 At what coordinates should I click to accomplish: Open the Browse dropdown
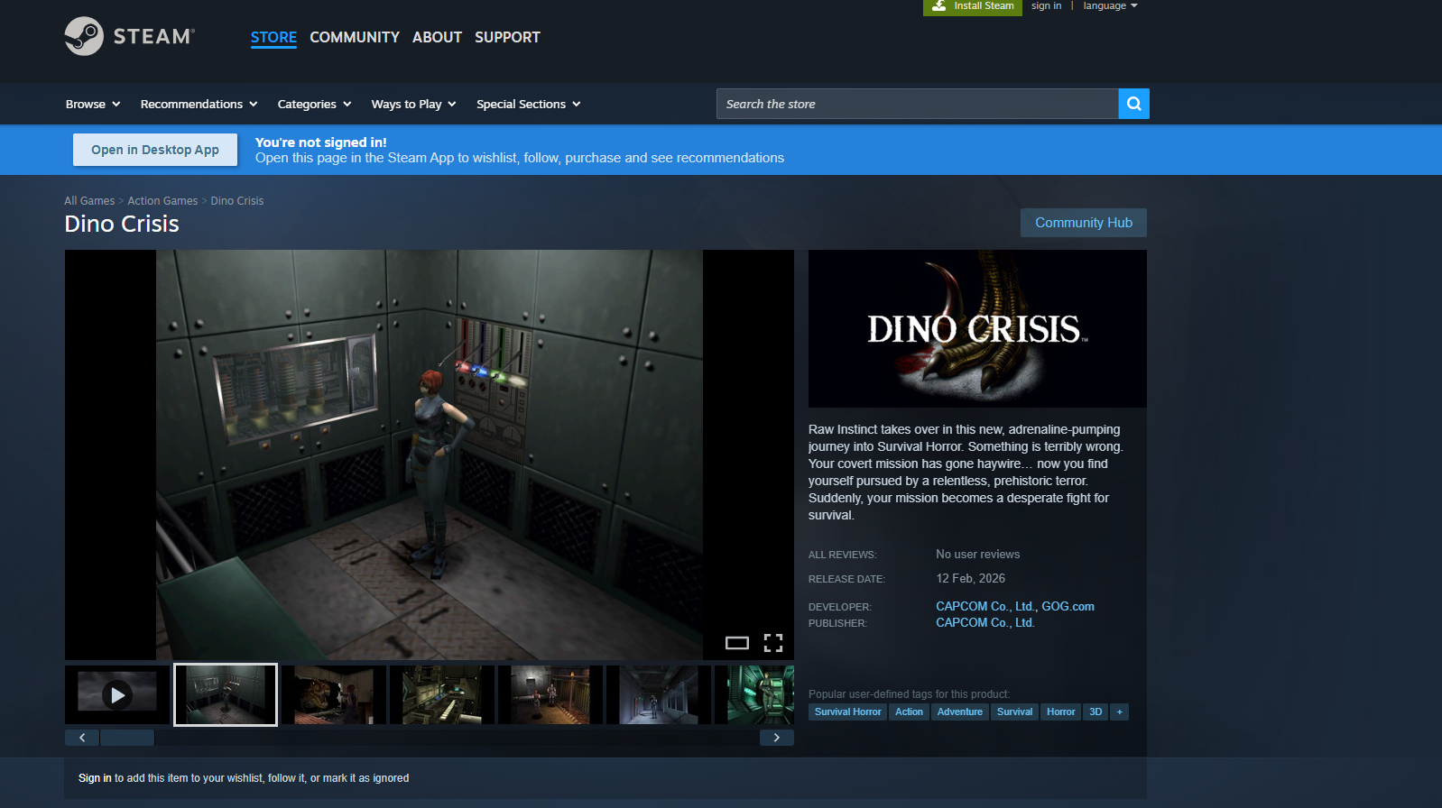pos(93,104)
